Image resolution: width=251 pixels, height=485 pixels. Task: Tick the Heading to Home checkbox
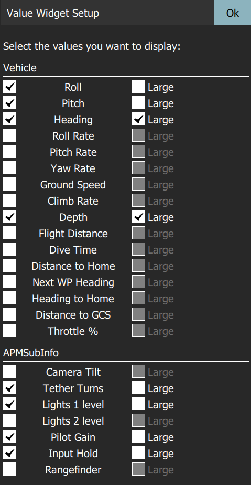pos(9,299)
